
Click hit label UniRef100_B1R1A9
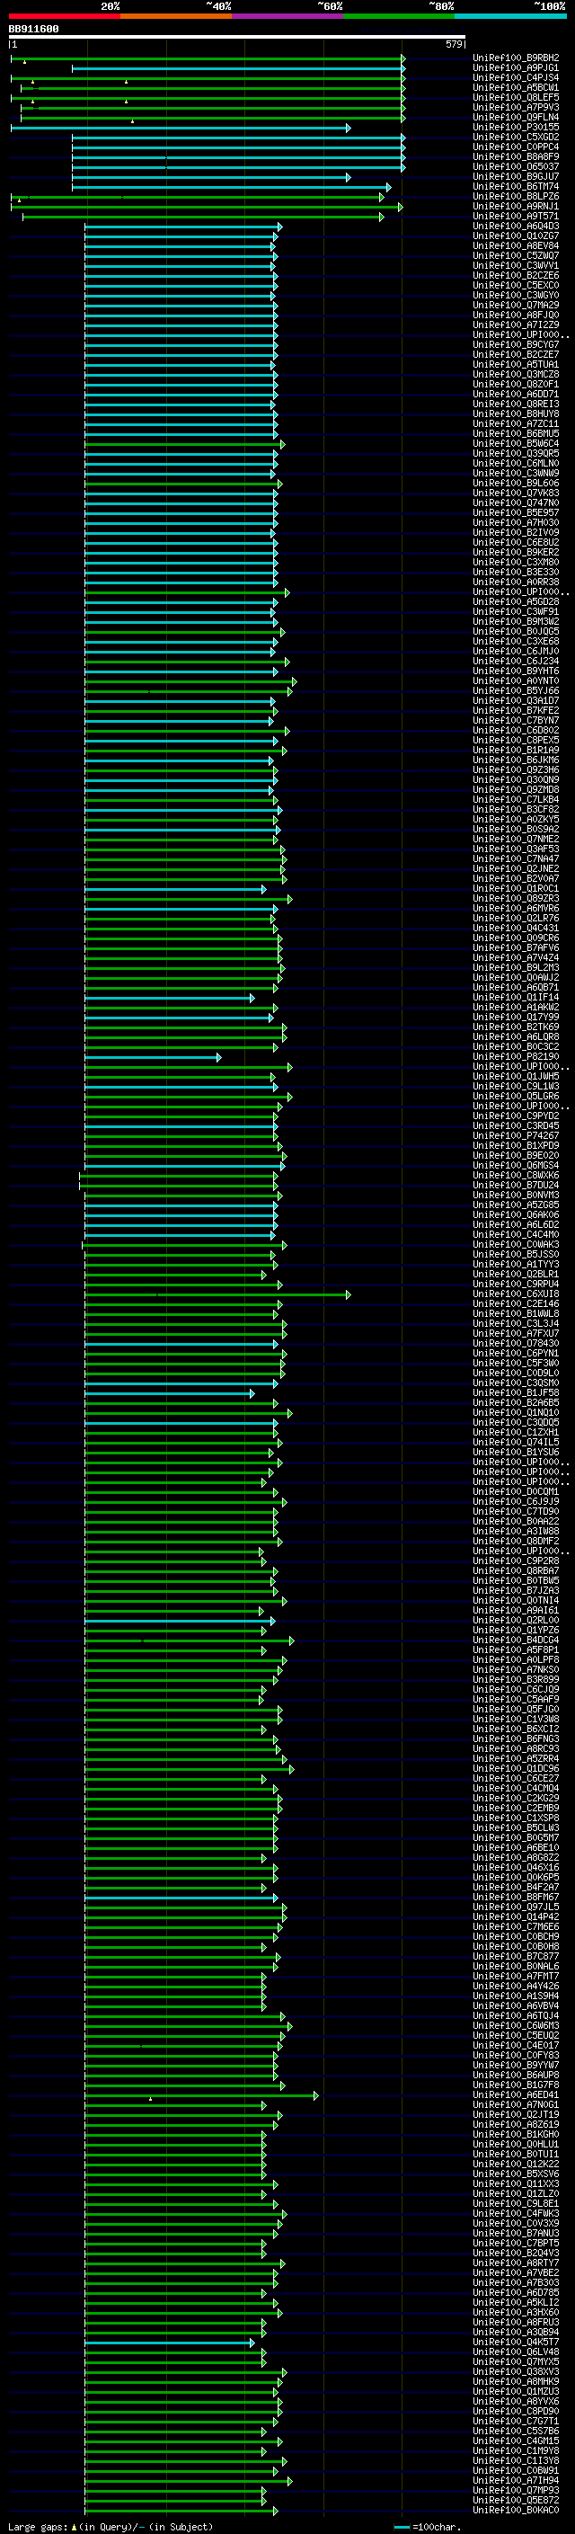coord(516,751)
